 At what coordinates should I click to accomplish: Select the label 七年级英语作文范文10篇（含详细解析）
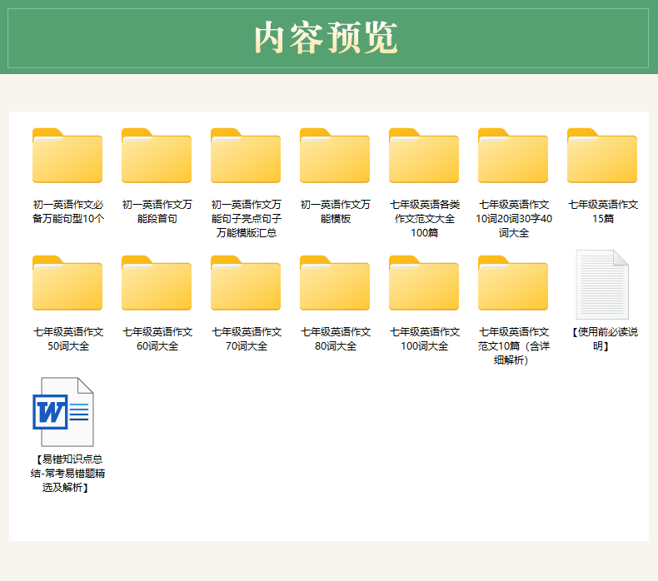tap(514, 346)
